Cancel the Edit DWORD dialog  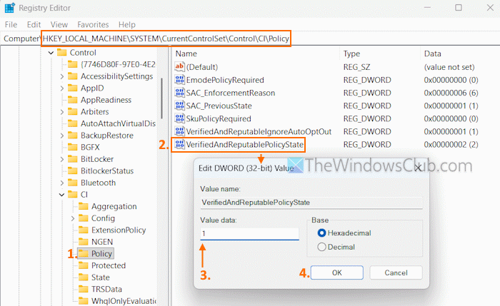click(x=396, y=272)
